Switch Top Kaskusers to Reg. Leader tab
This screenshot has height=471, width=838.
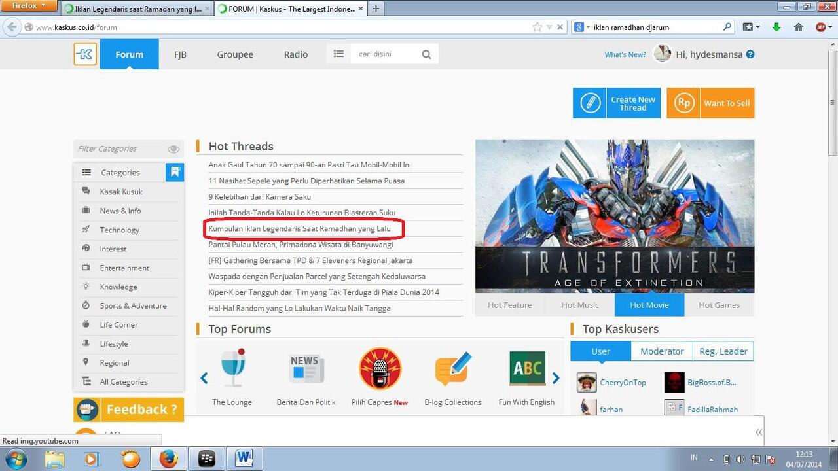723,351
